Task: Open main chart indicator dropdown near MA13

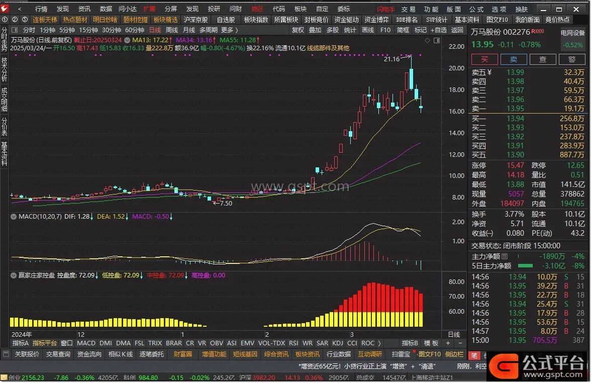Action: 127,40
